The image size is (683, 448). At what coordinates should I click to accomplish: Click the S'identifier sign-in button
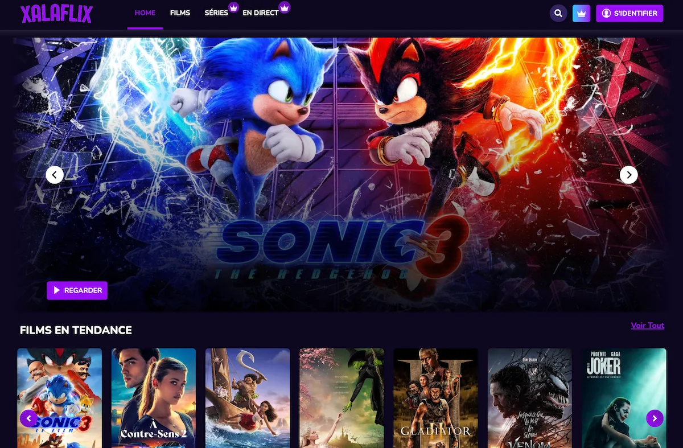click(629, 13)
